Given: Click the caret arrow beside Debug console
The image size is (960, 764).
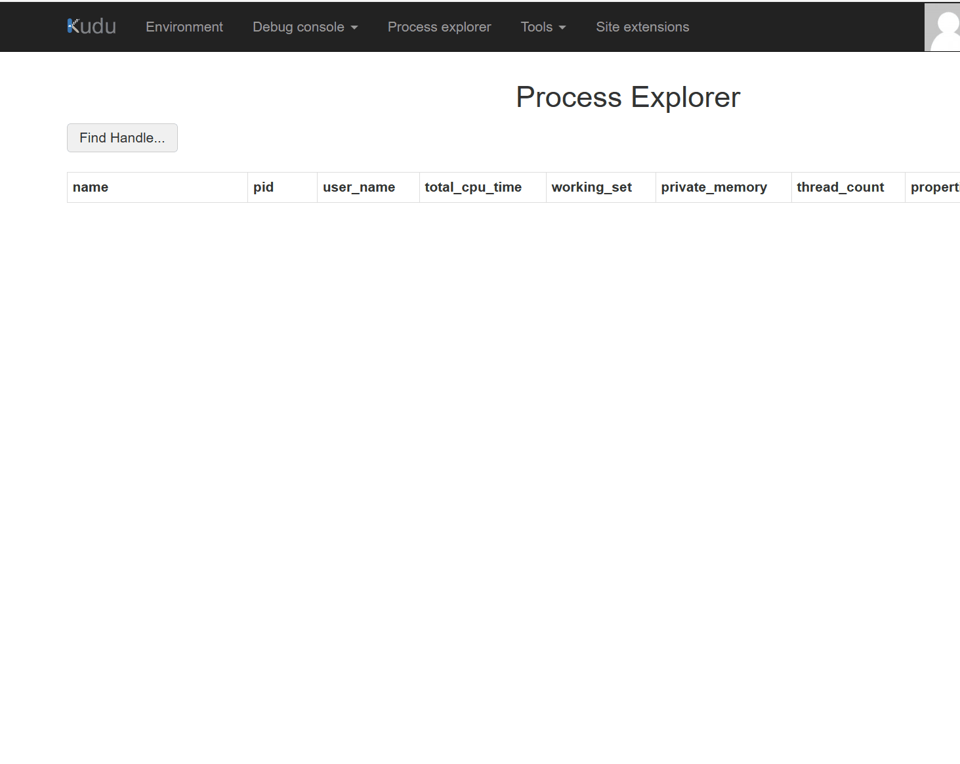Looking at the screenshot, I should tap(354, 28).
